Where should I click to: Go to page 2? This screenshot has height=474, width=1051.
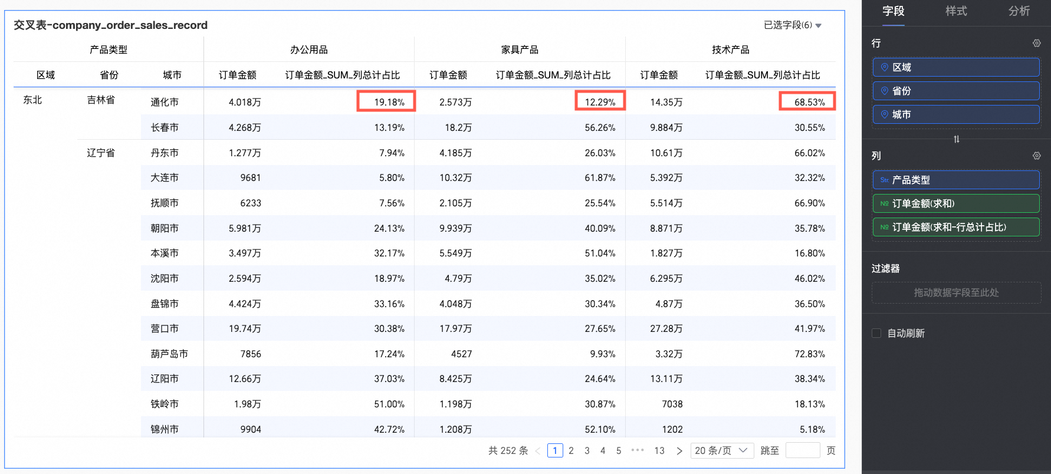click(x=571, y=450)
